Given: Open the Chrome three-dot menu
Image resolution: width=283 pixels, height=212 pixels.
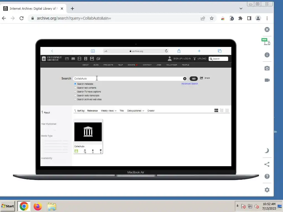Looking at the screenshot, I should (x=267, y=18).
